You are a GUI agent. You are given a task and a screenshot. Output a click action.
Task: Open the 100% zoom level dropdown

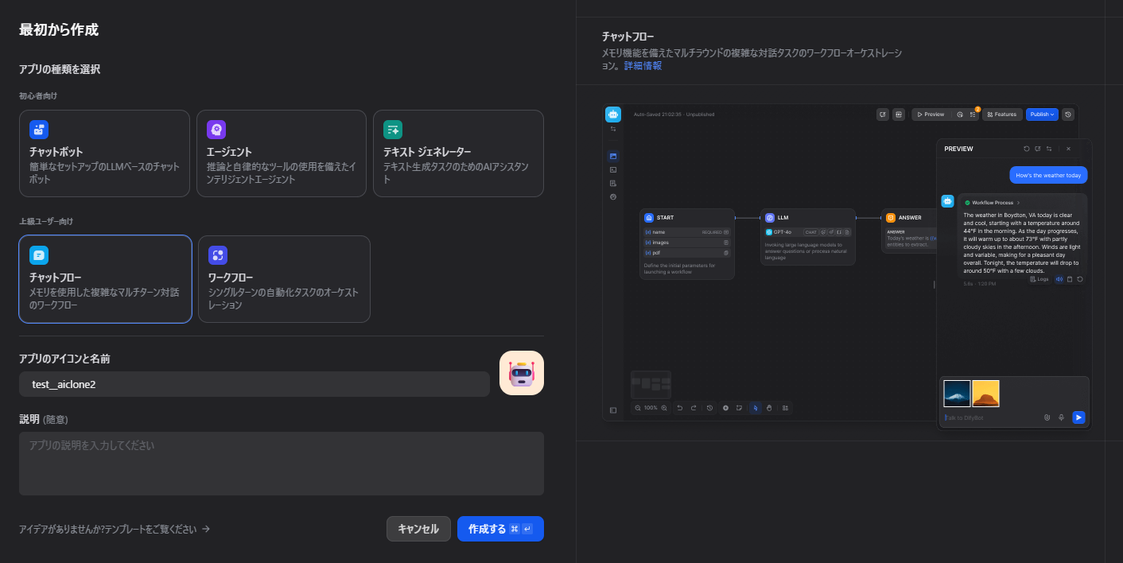(651, 407)
